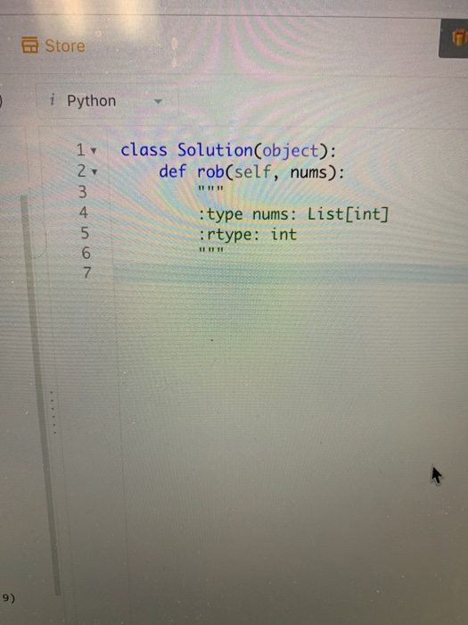
Task: Open the Python language dropdown
Action: coord(108,101)
